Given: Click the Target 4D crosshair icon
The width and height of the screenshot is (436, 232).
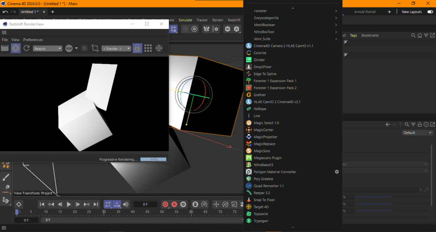Looking at the screenshot, I should pyautogui.click(x=249, y=207).
